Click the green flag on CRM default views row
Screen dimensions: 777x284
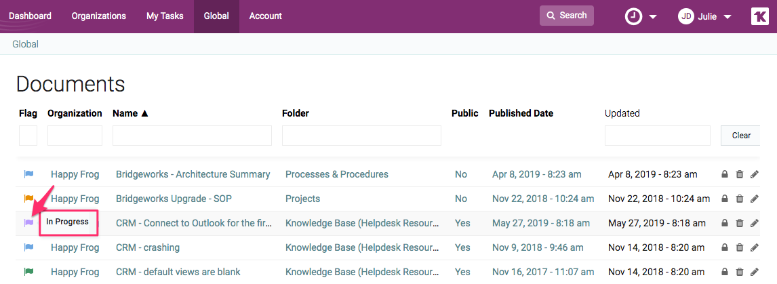[x=28, y=272]
